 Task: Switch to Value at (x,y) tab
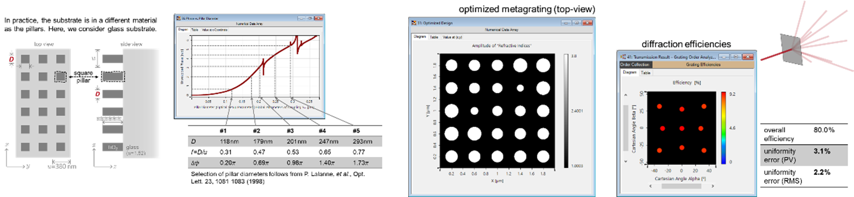click(x=452, y=37)
